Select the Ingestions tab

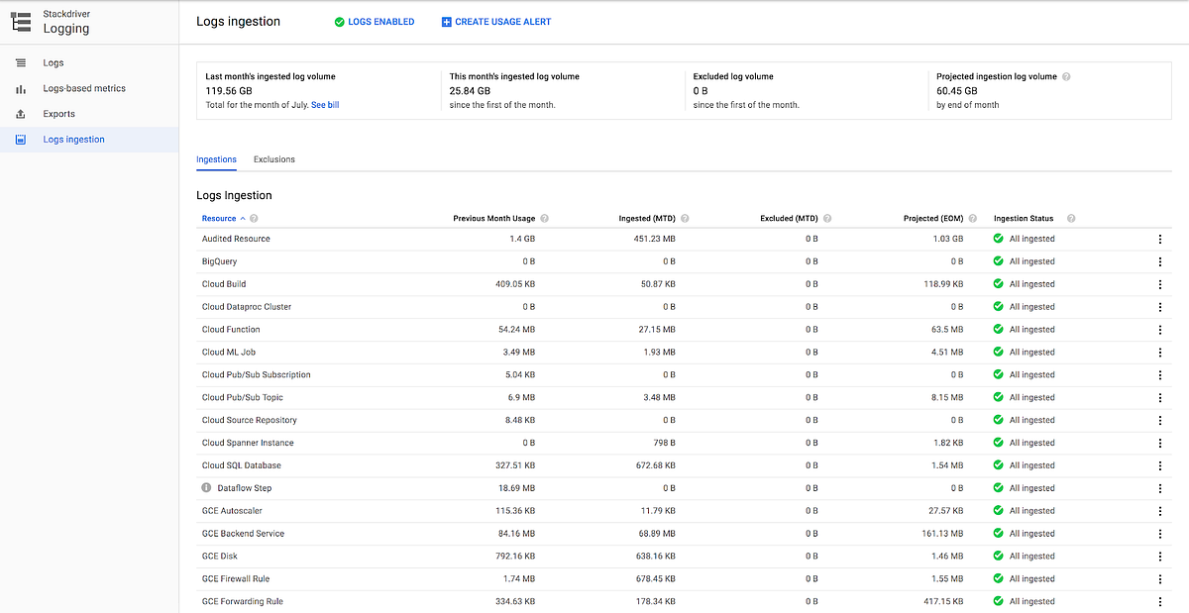pyautogui.click(x=216, y=159)
